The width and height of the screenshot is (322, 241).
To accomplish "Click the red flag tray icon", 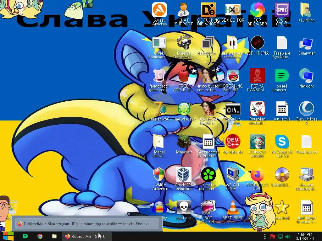I will 272,237.
